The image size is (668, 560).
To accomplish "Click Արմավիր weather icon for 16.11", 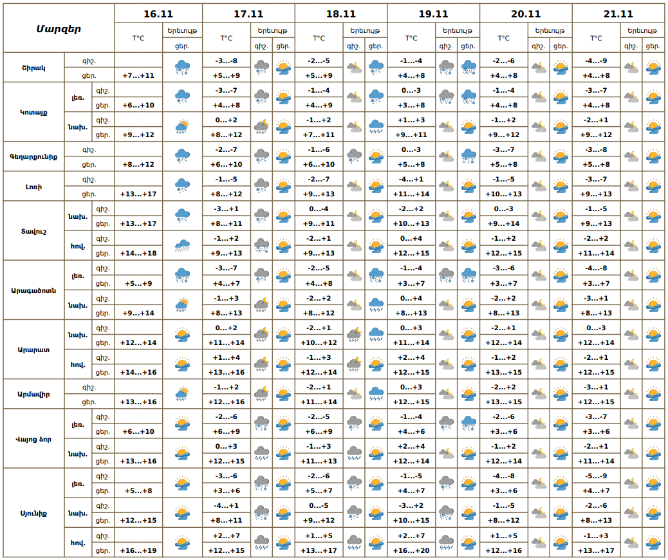I will point(182,394).
